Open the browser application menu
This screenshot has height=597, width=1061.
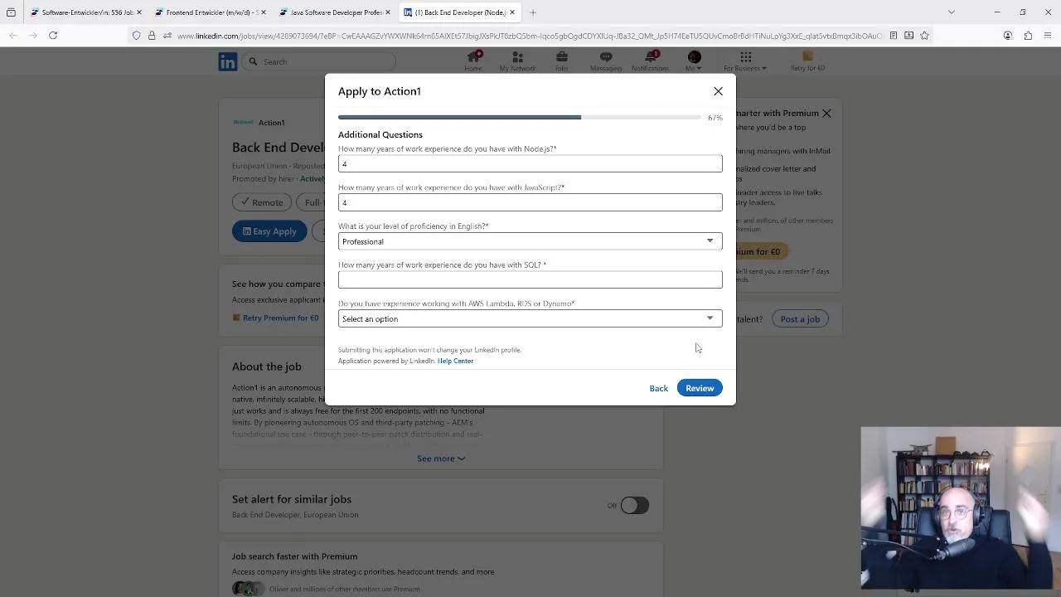point(1048,36)
